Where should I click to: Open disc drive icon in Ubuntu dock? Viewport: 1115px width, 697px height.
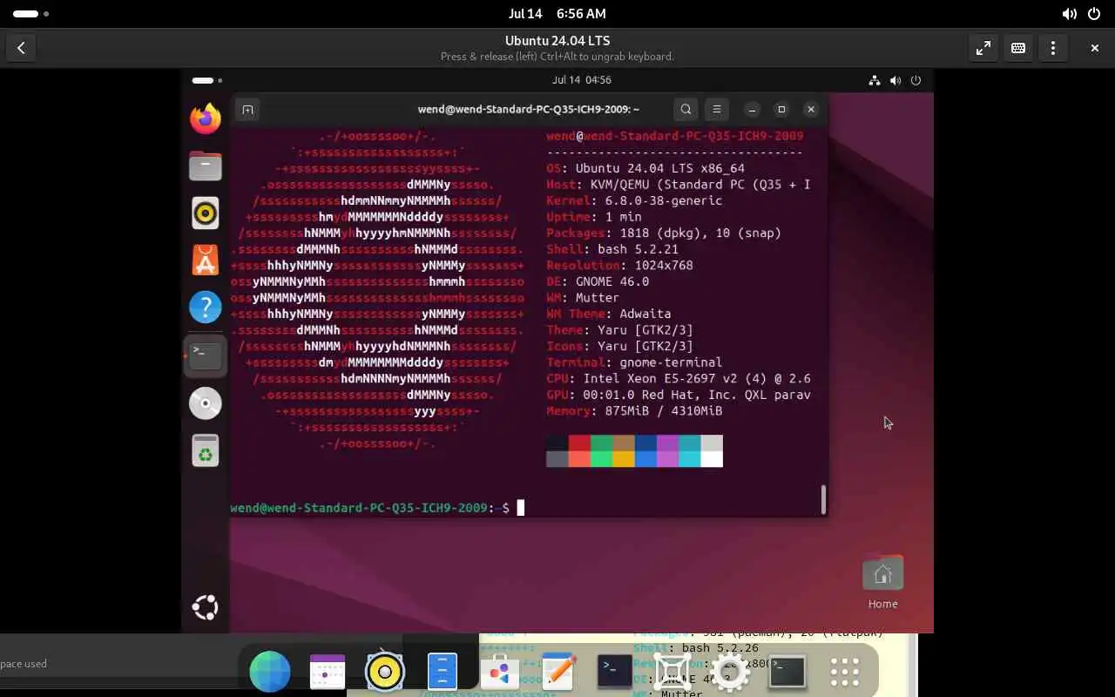(x=206, y=403)
